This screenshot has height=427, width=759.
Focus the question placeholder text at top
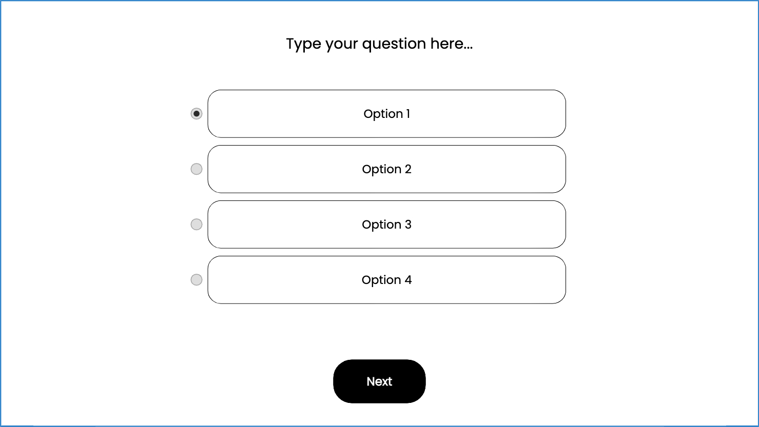pyautogui.click(x=379, y=44)
